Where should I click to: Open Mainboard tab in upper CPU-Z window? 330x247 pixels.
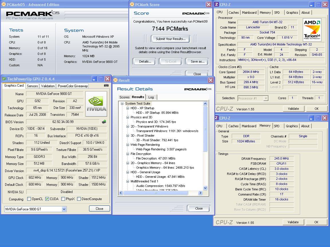coord(249,13)
